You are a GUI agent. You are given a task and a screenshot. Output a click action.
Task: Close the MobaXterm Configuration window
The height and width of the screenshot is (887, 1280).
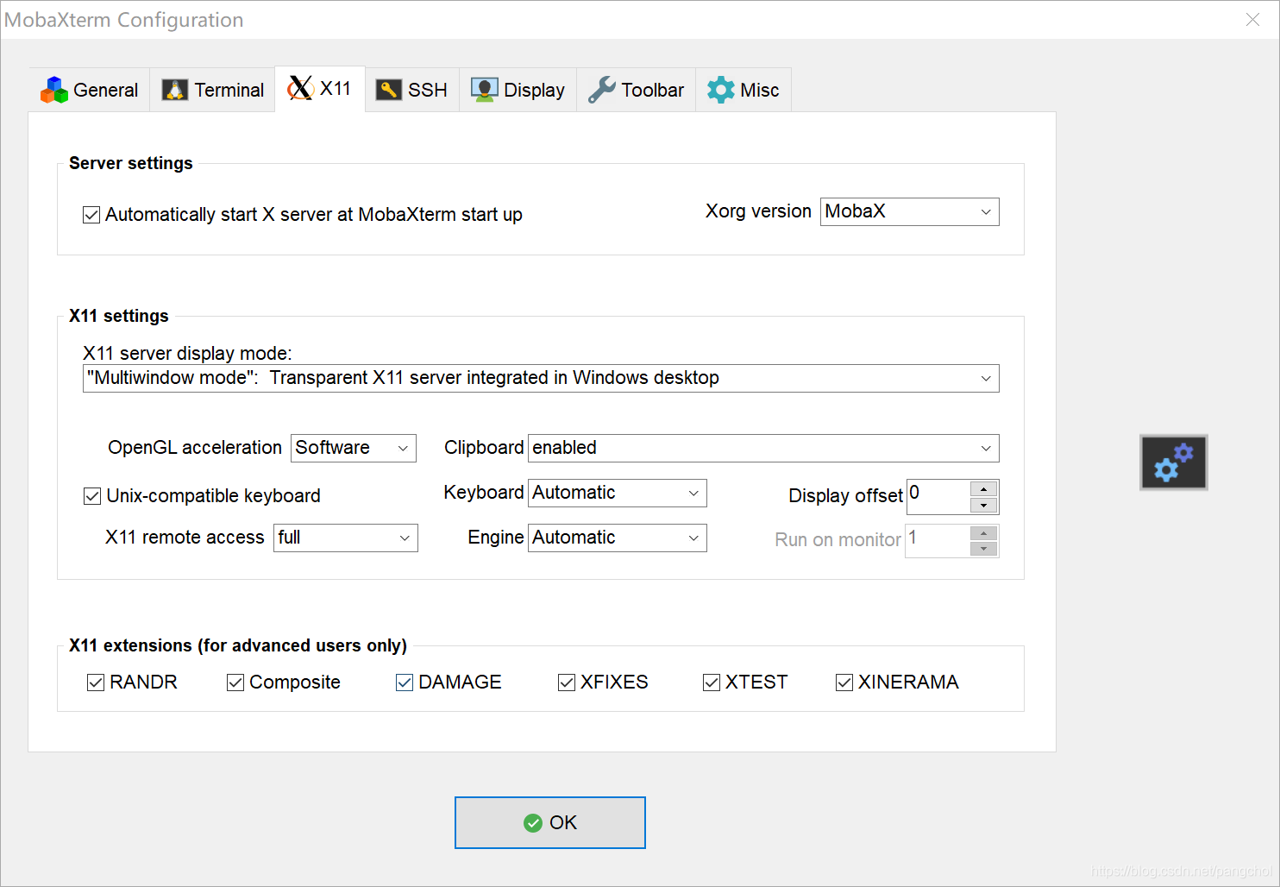tap(1252, 19)
